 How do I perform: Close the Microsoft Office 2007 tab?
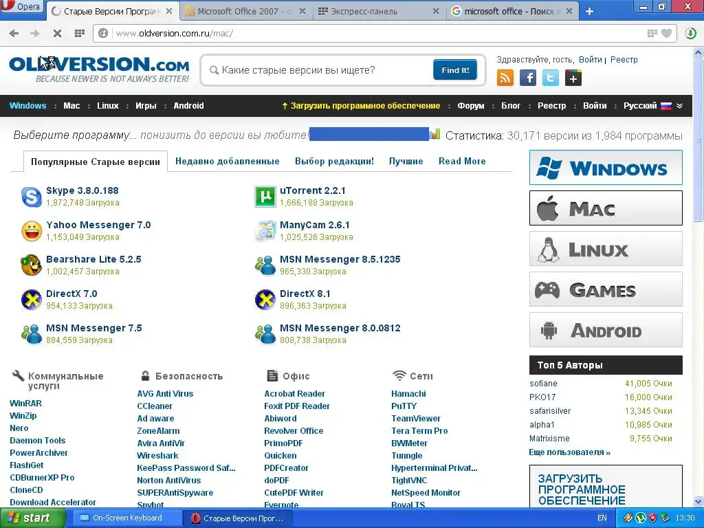coord(302,11)
